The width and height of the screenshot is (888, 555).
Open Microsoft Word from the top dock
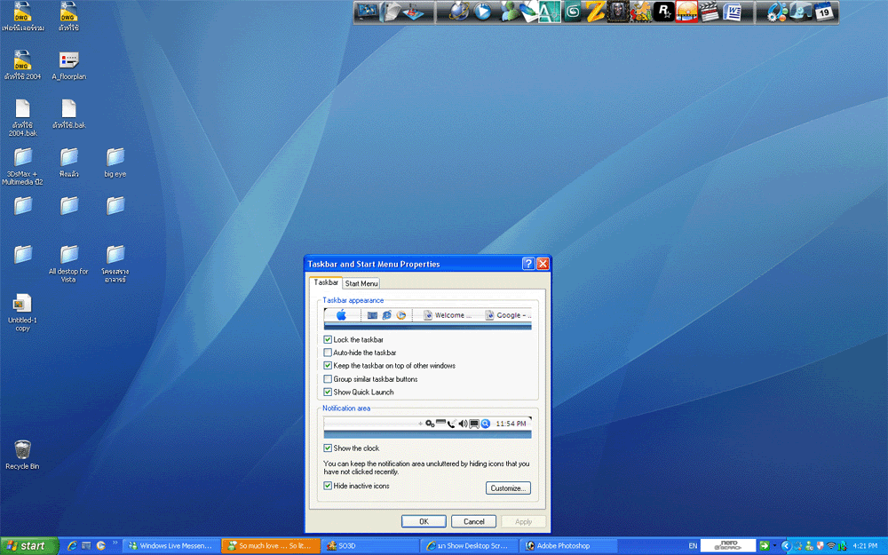tap(733, 12)
